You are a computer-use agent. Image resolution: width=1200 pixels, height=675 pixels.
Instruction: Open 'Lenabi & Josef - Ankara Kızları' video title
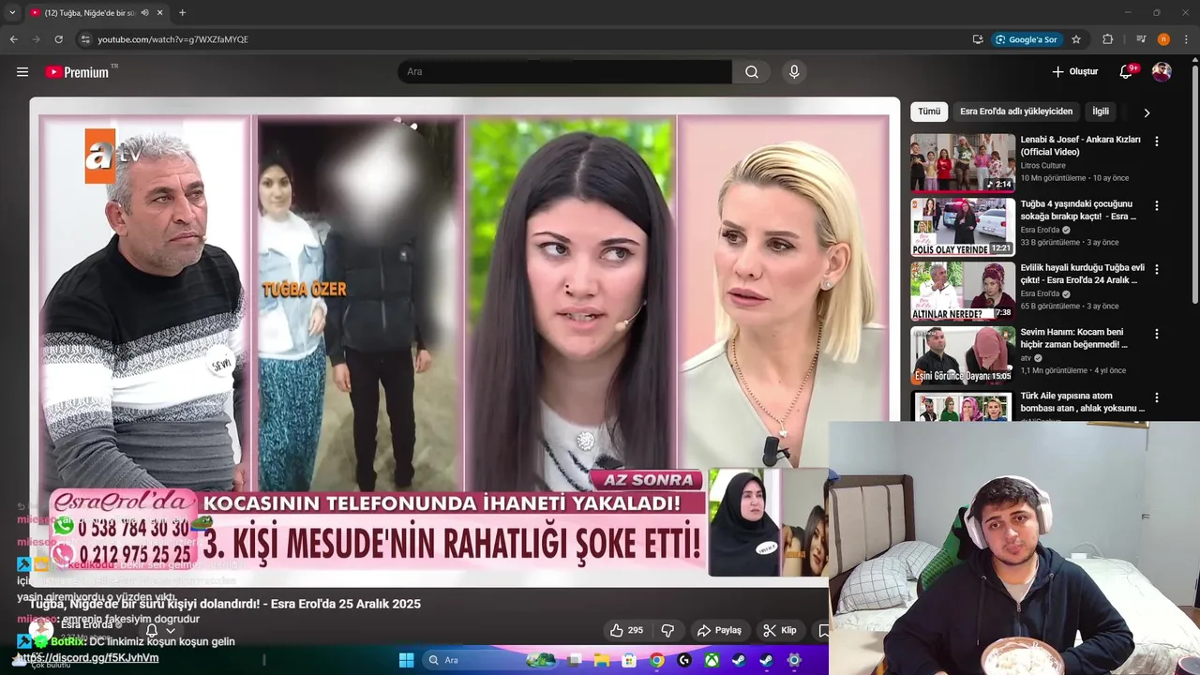[1080, 145]
